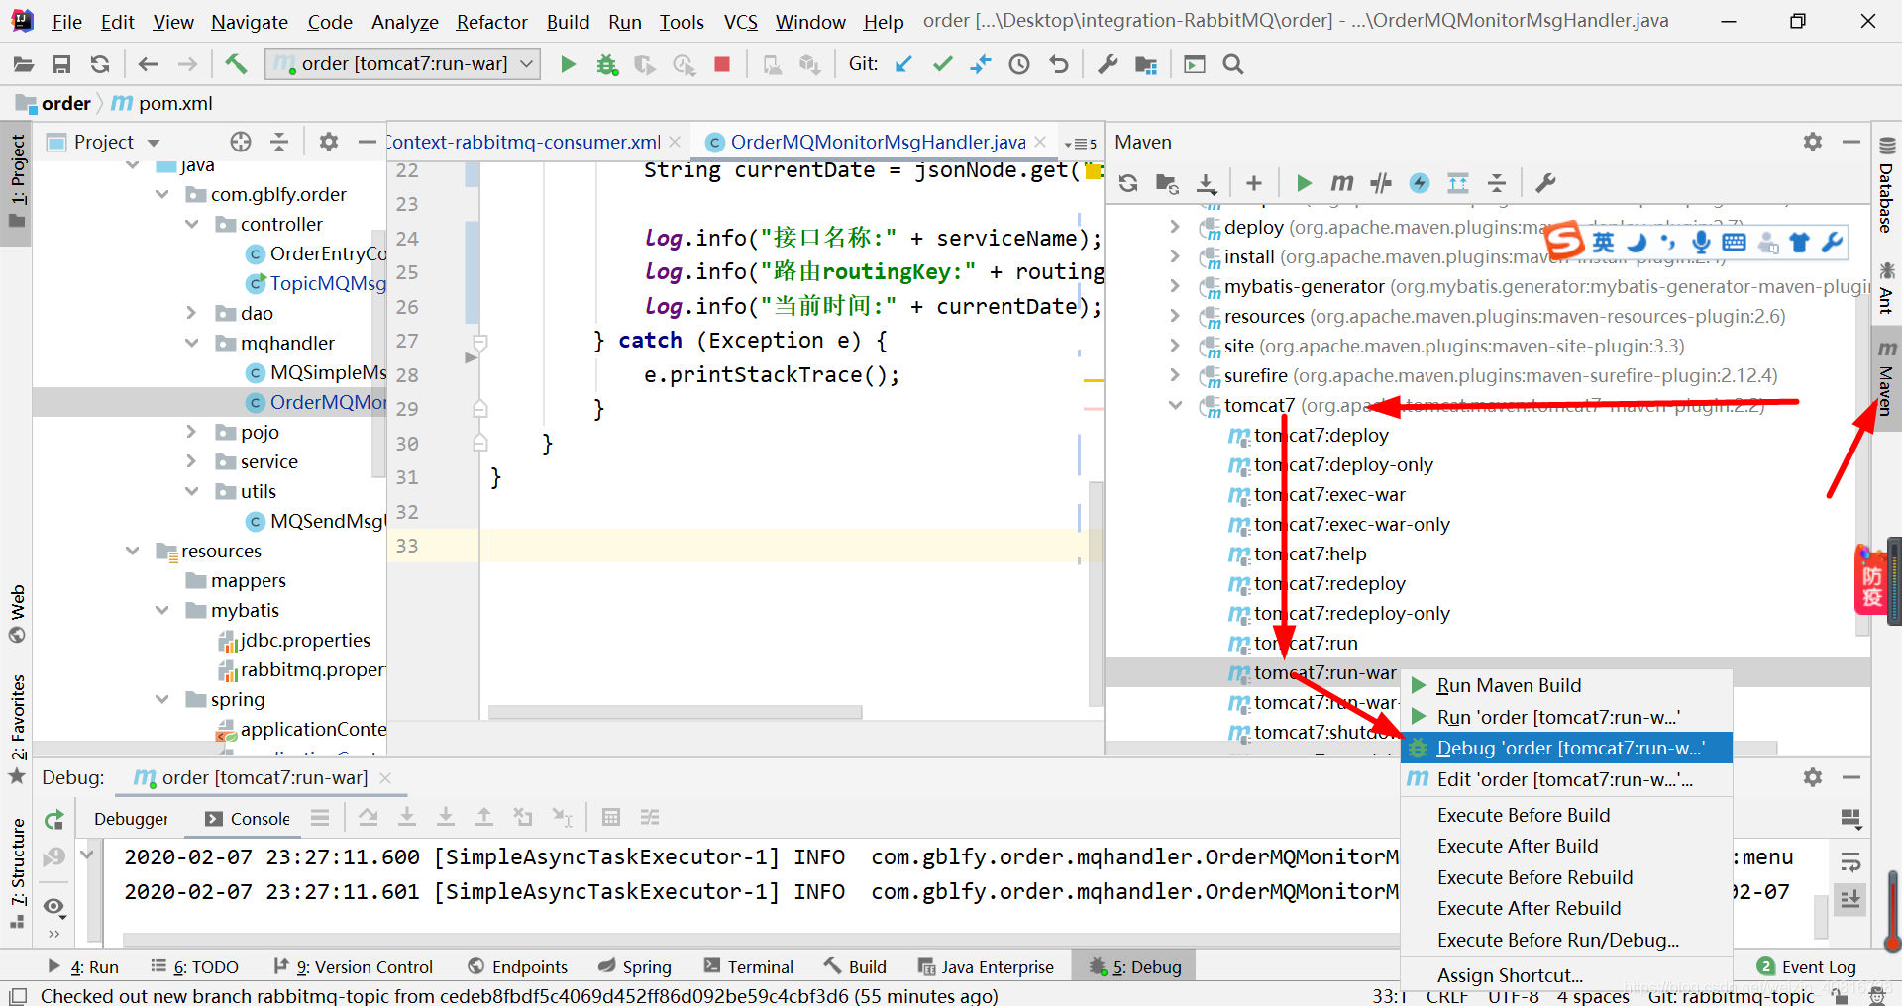Click Git update project blue arrow
1902x1006 pixels.
tap(903, 64)
